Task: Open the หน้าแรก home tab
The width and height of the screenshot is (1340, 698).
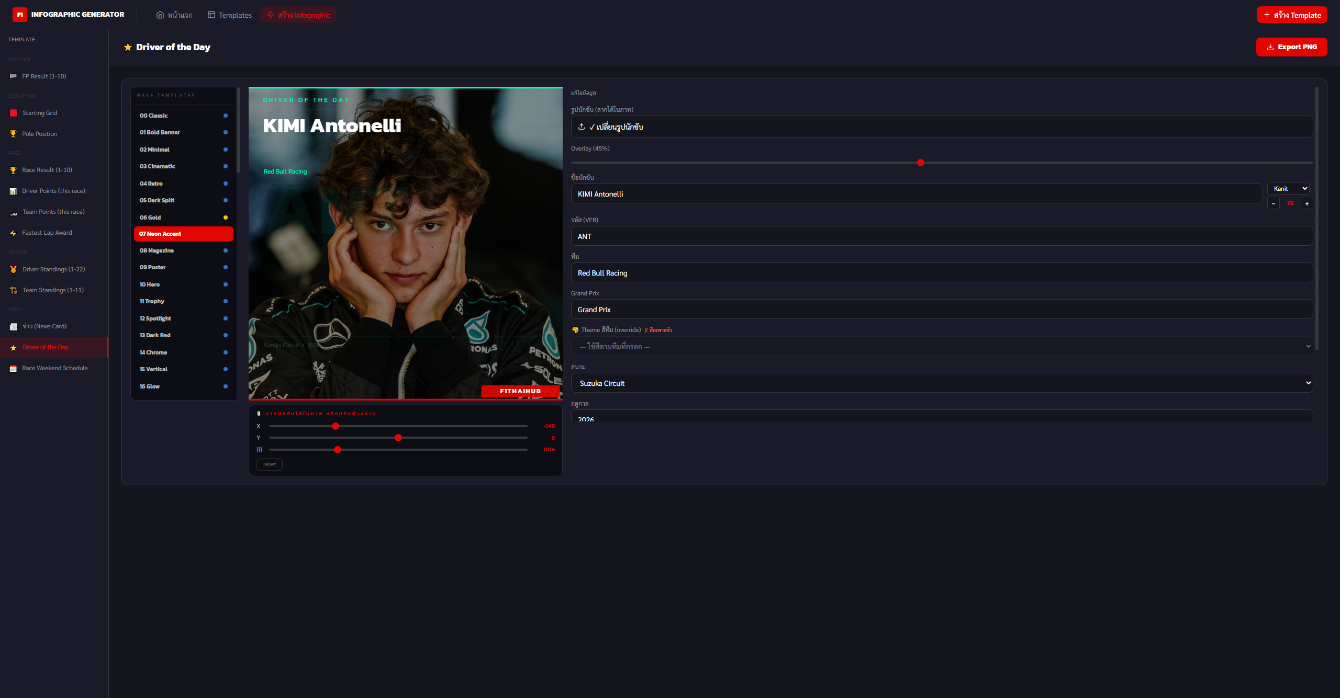Action: click(174, 15)
